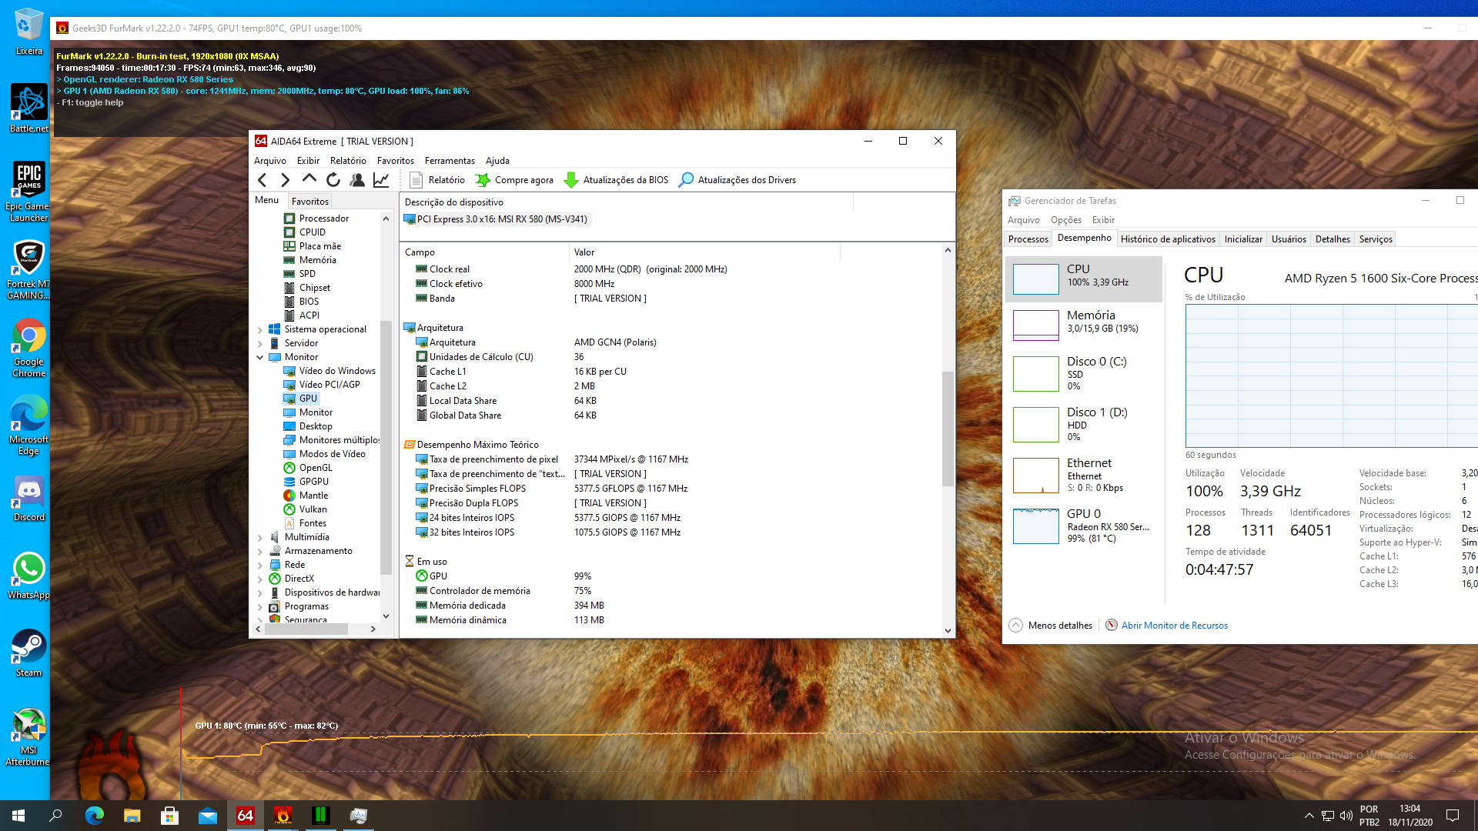This screenshot has height=831, width=1478.
Task: Click scroll-down arrow of AIDA64 details list
Action: point(948,631)
